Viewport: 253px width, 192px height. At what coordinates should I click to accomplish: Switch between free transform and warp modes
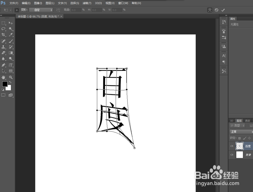pos(209,10)
